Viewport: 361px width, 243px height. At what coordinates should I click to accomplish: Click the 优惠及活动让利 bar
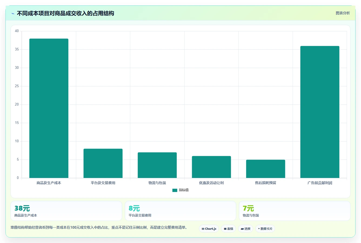click(x=211, y=167)
